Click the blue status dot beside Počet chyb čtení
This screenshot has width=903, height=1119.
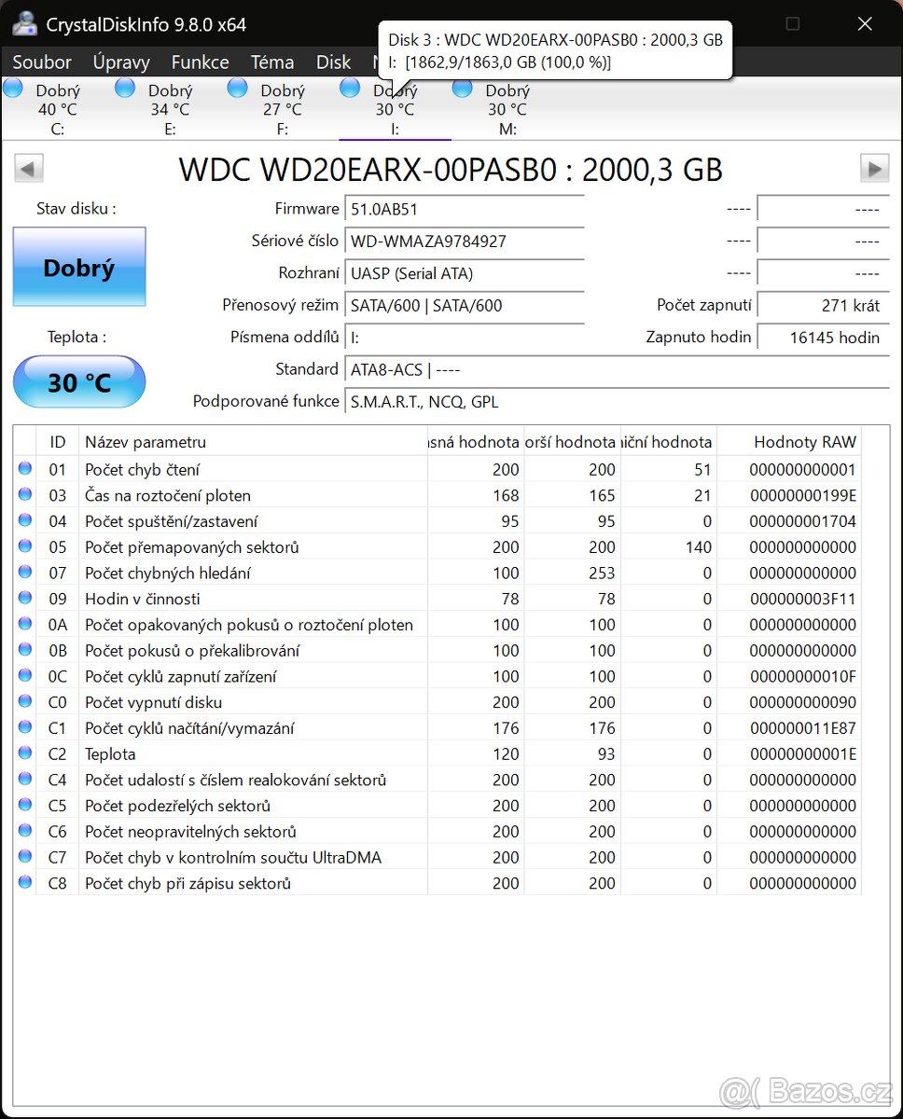24,469
